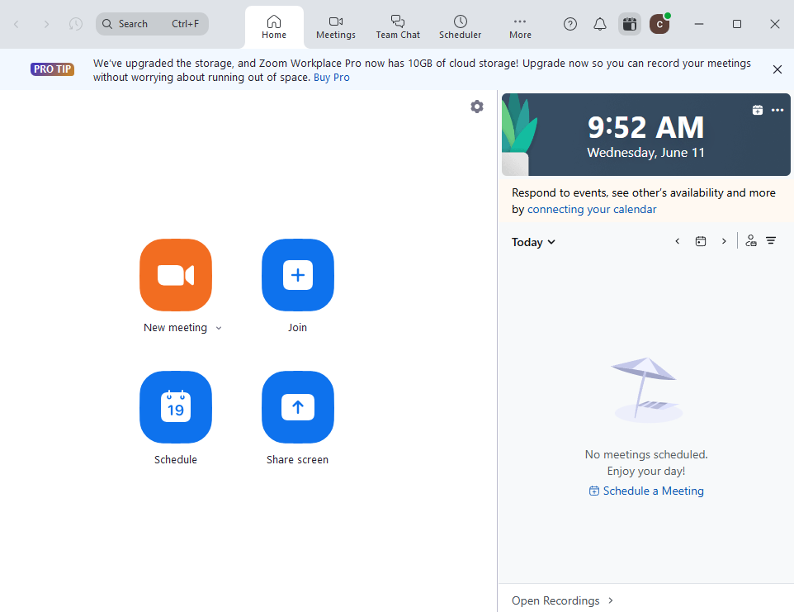Expand Open Recordings at bottom
This screenshot has width=794, height=612.
coord(563,600)
